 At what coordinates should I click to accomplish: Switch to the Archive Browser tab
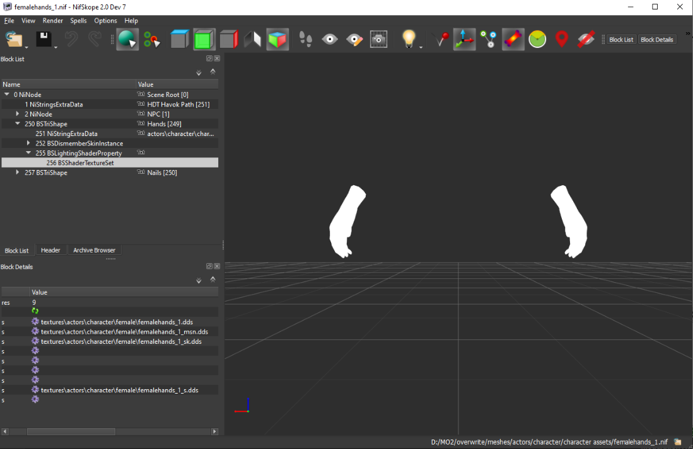94,250
